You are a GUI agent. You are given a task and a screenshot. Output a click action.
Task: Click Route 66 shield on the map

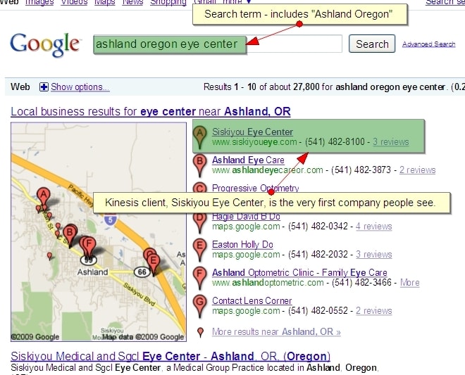pos(142,272)
